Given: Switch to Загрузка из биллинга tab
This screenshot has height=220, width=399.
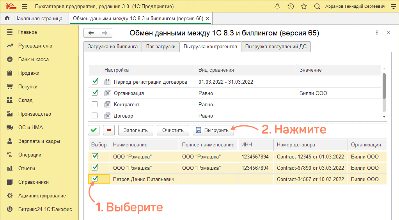Looking at the screenshot, I should (x=113, y=47).
